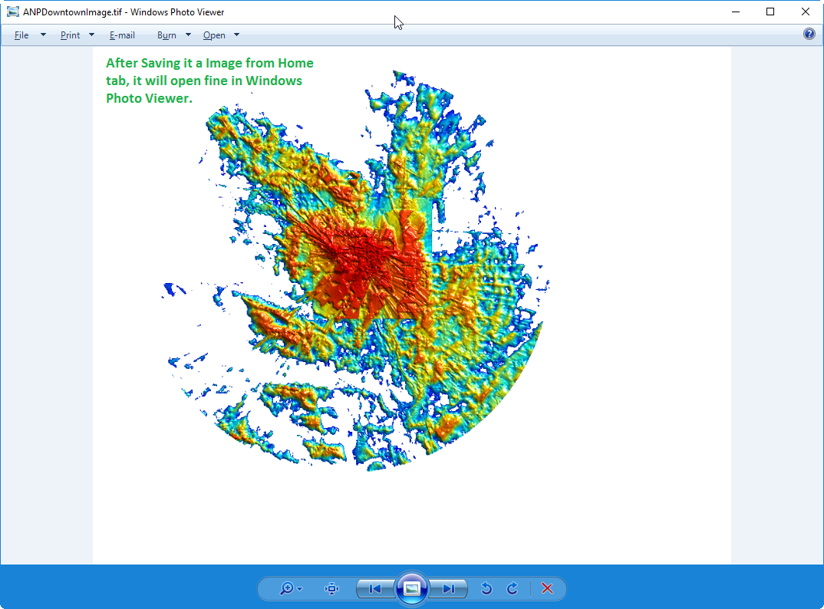This screenshot has height=609, width=824.
Task: Open Help via the question mark icon
Action: (x=809, y=34)
